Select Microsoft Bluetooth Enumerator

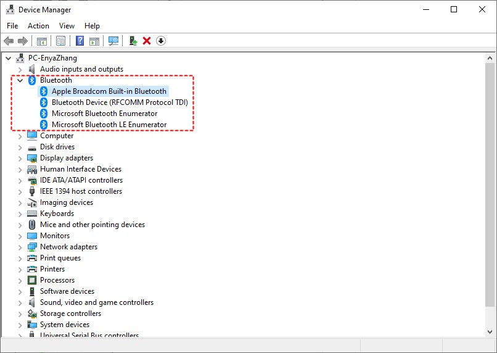click(x=104, y=114)
